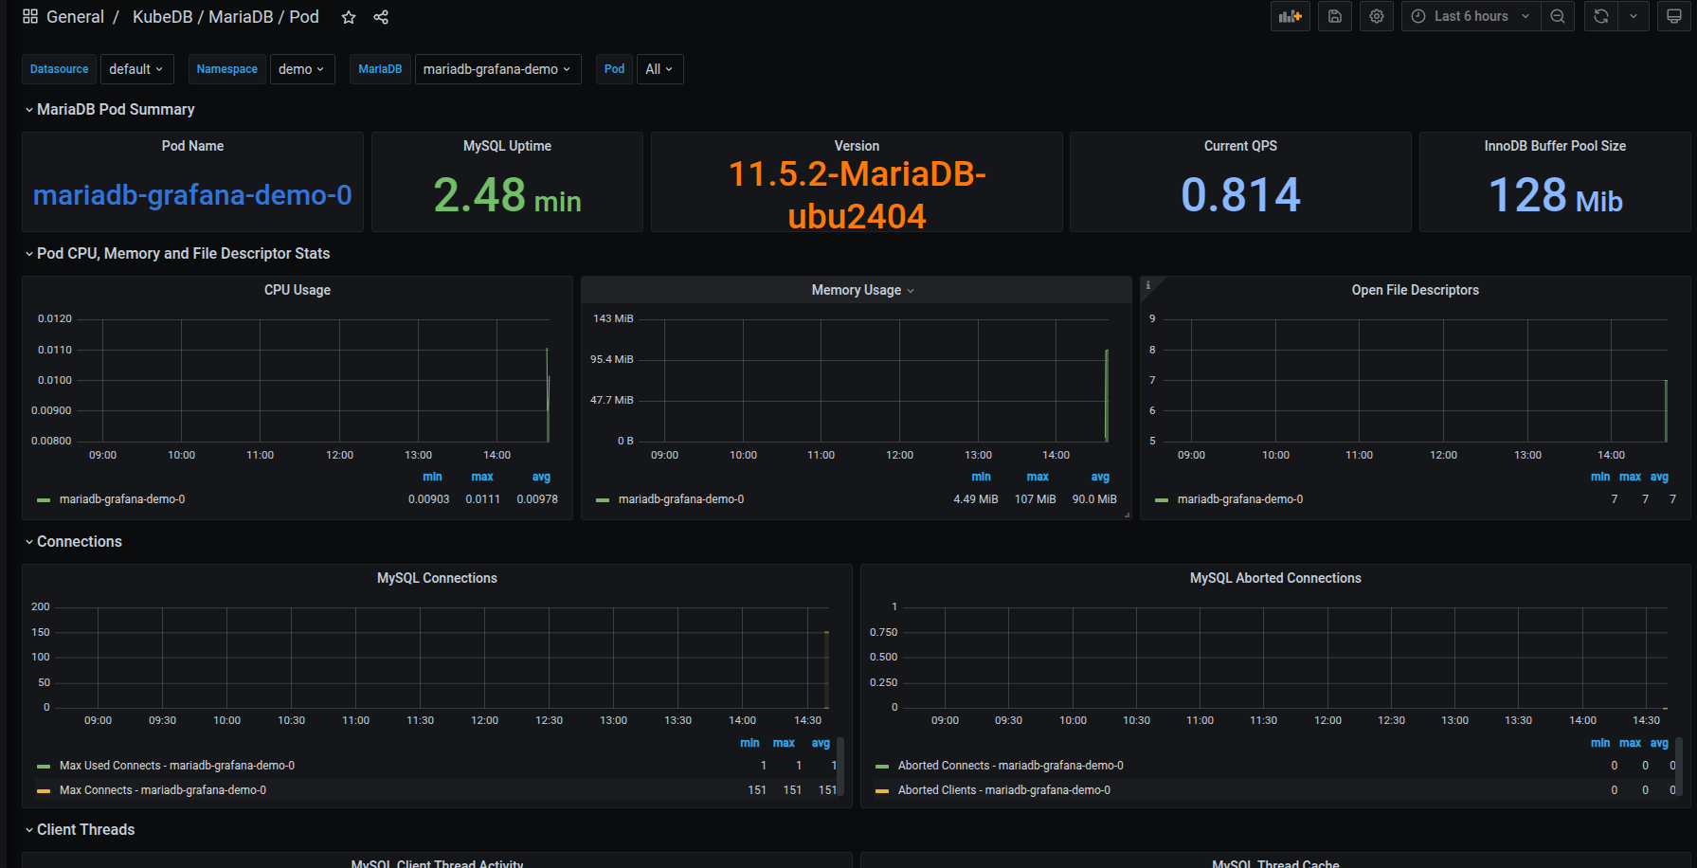Show info icon on Open File Descriptors
1697x868 pixels.
pyautogui.click(x=1147, y=284)
